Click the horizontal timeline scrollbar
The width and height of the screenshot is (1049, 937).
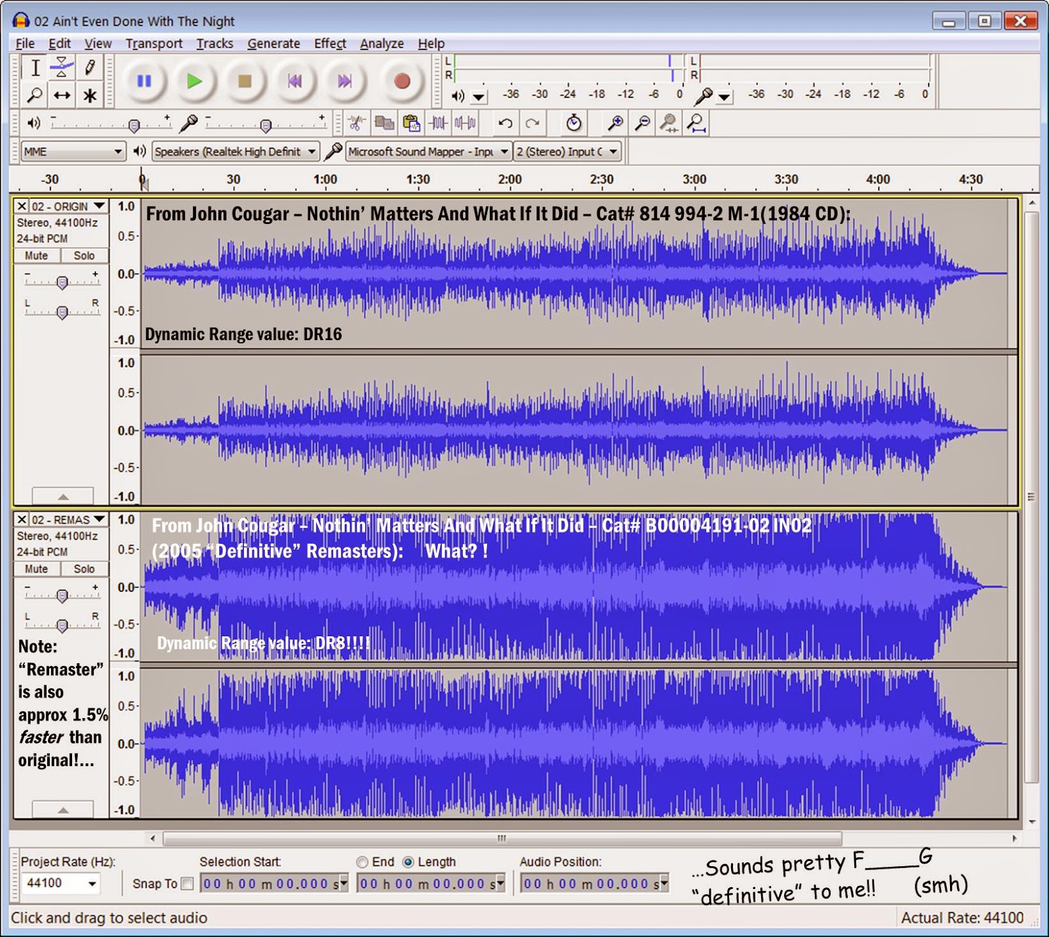pyautogui.click(x=502, y=838)
